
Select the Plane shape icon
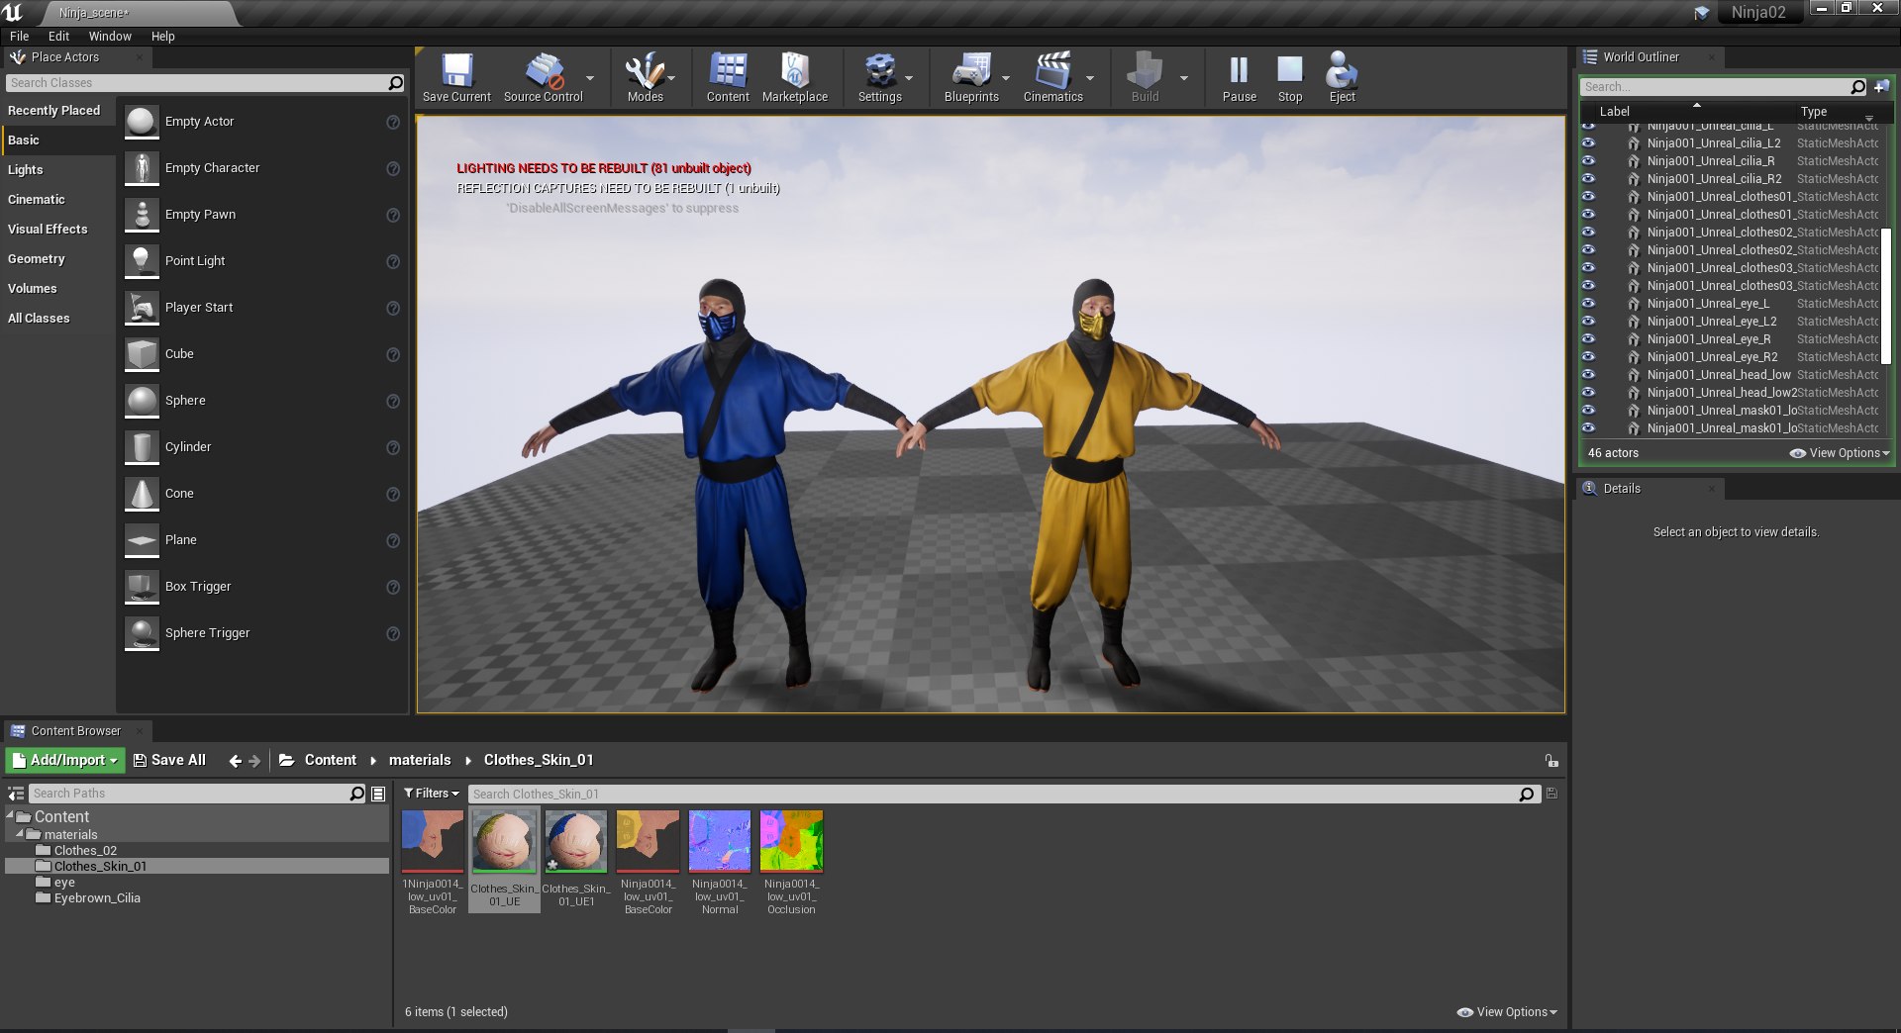(x=142, y=540)
